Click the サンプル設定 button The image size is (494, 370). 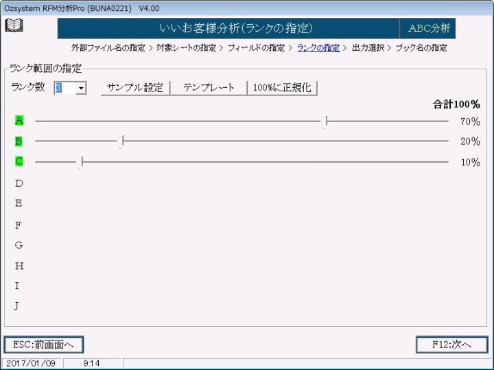click(x=135, y=88)
